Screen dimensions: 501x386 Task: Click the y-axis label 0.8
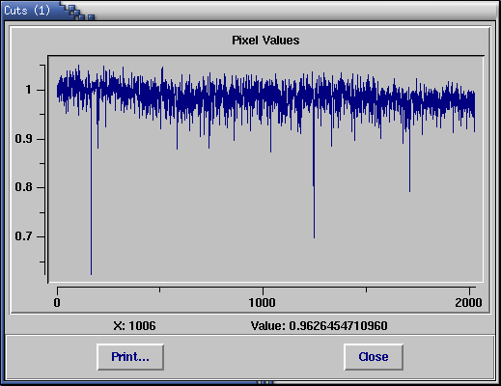pyautogui.click(x=23, y=187)
